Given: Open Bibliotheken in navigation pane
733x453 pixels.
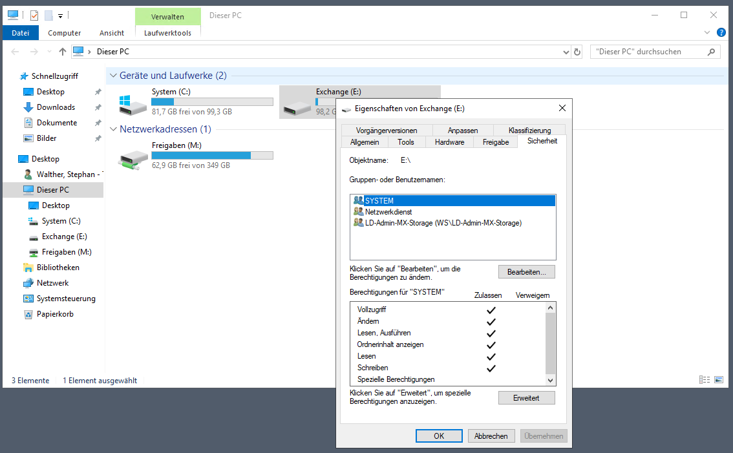Looking at the screenshot, I should coord(58,267).
